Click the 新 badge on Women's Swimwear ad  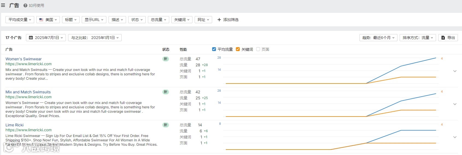tap(165, 59)
